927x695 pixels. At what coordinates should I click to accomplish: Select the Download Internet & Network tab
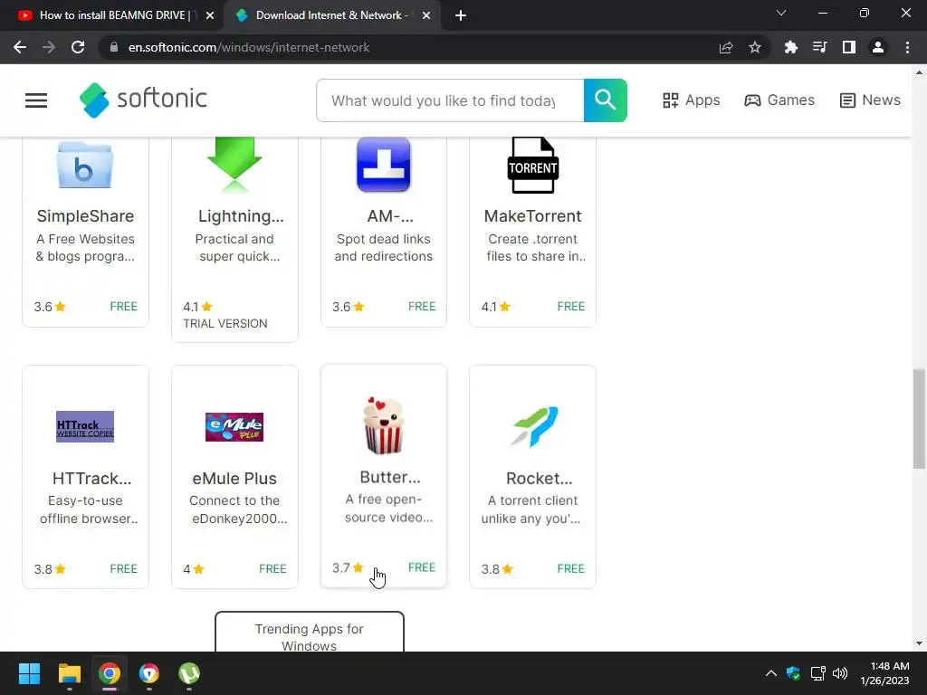coord(331,15)
